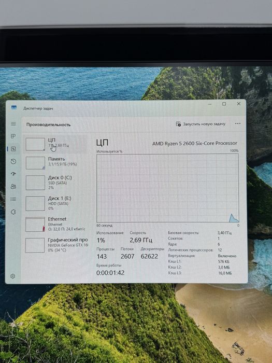Select Диск 1 (E:) HDD item
Viewport: 272px width, 363px height.
point(55,203)
